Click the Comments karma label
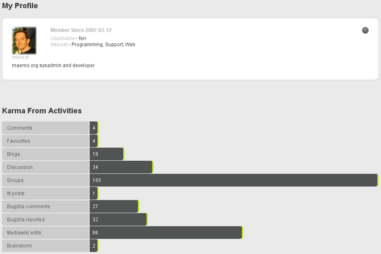Viewport: 381px width, 254px height. [20, 128]
